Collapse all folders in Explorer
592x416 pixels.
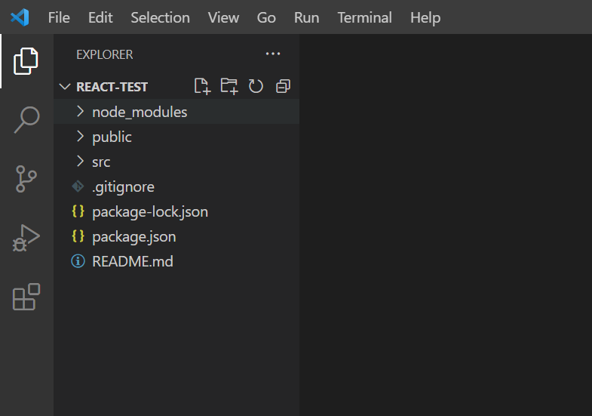click(x=283, y=87)
